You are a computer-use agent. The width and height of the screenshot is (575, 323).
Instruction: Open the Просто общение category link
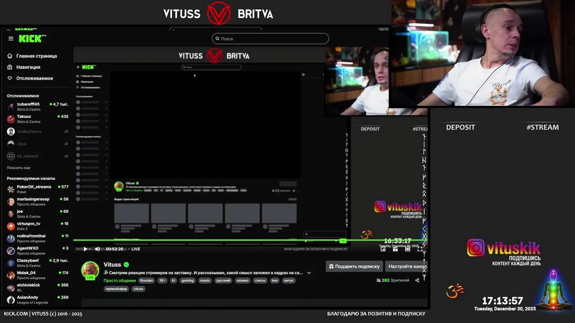(119, 280)
